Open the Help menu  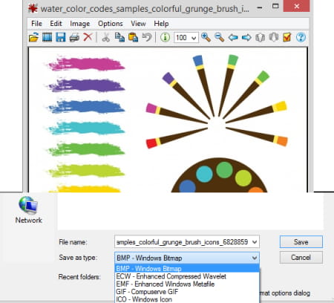coord(161,24)
